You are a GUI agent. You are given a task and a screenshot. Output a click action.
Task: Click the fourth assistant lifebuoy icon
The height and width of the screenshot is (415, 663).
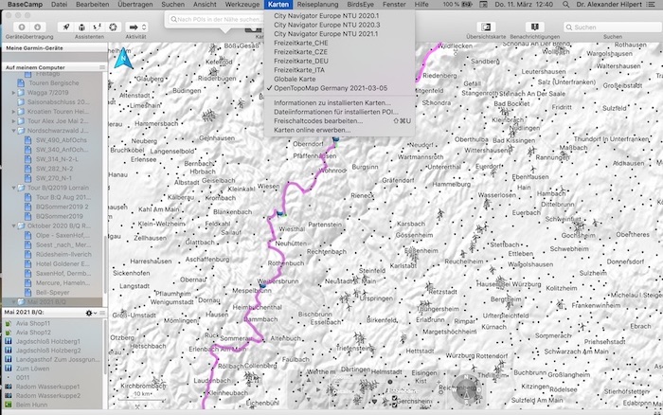112,27
